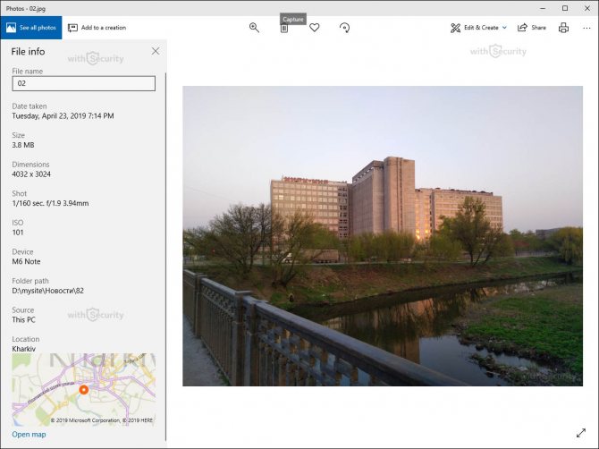The width and height of the screenshot is (599, 449).
Task: Open the three-dot more options menu
Action: coord(586,28)
